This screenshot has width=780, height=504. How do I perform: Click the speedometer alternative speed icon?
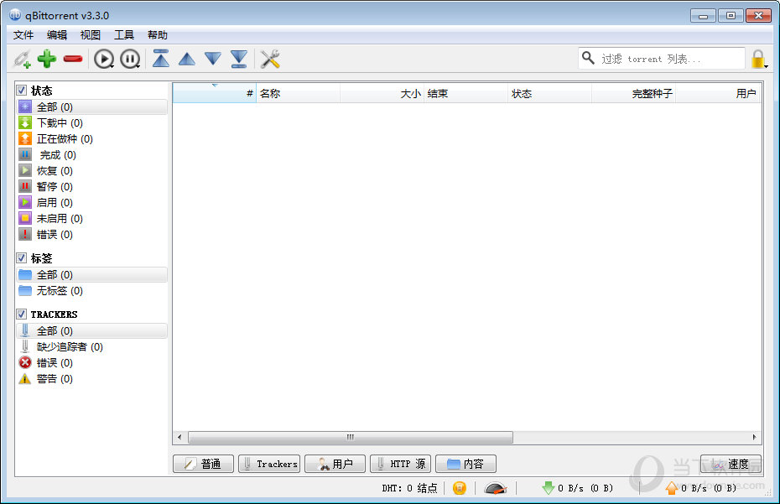point(496,488)
